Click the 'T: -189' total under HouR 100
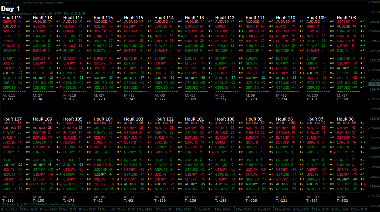This screenshot has width=380, height=212. tap(221, 200)
